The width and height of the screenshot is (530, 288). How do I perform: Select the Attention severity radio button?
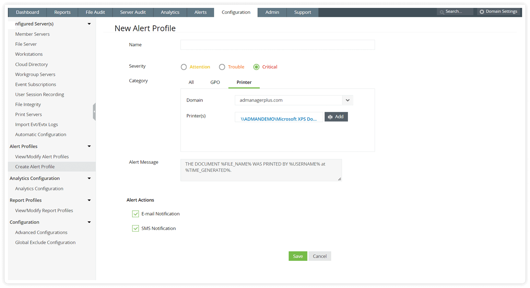[x=184, y=67]
